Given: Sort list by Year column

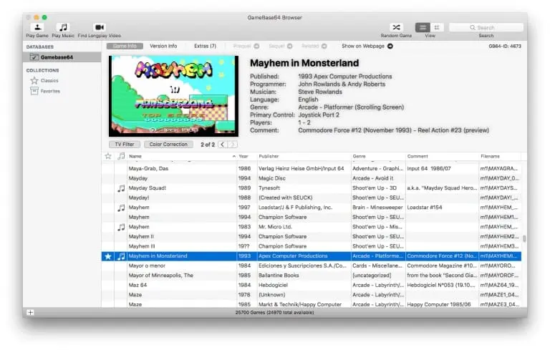Looking at the screenshot, I should pyautogui.click(x=247, y=156).
